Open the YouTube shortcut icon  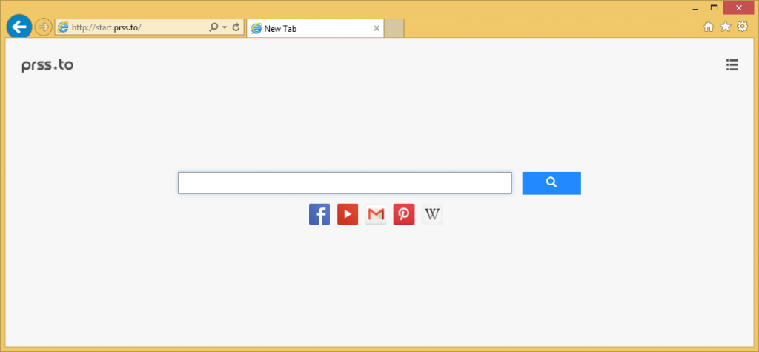pyautogui.click(x=348, y=214)
